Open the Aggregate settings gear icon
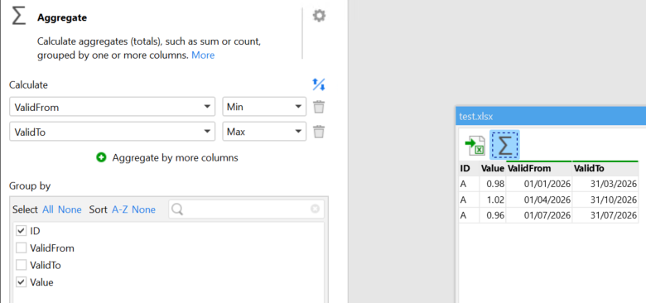Image resolution: width=646 pixels, height=303 pixels. click(x=319, y=16)
